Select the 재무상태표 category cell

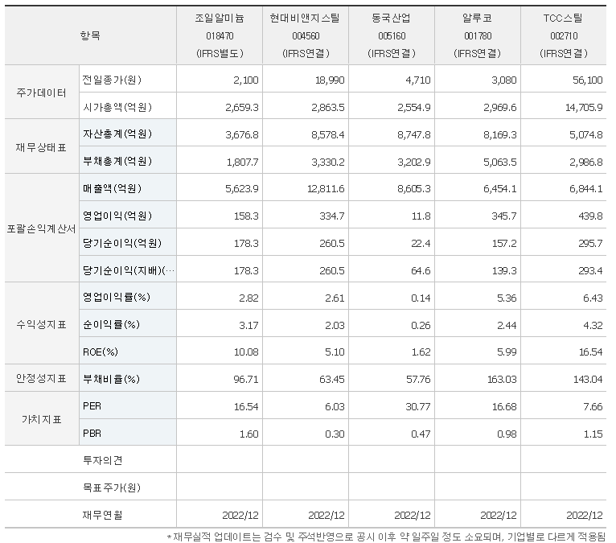coord(42,147)
